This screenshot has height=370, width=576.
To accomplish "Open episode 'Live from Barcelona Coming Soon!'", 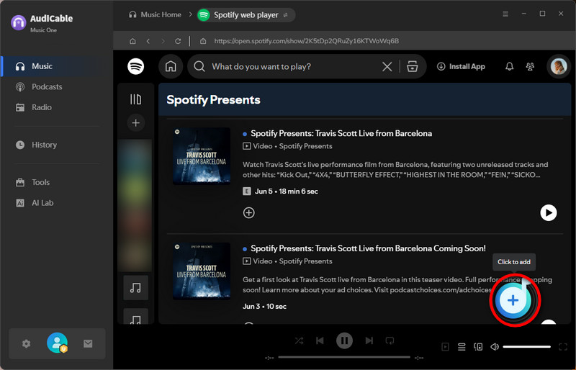I will 368,248.
